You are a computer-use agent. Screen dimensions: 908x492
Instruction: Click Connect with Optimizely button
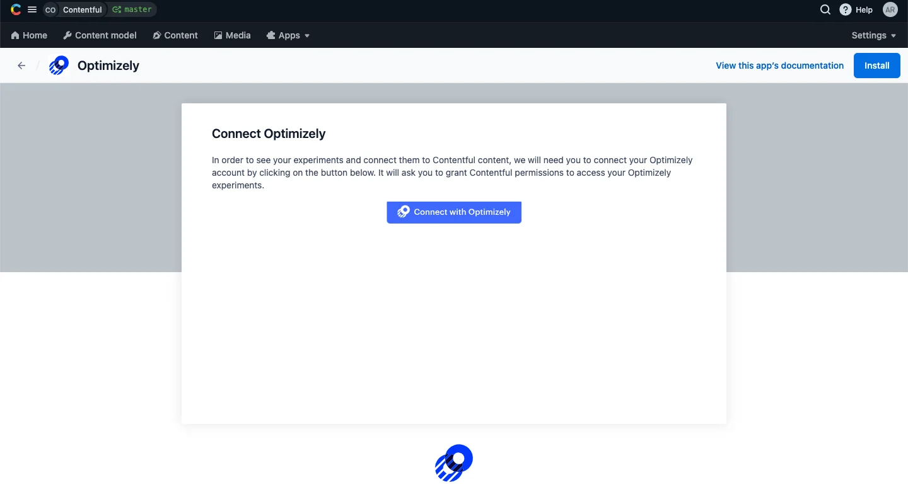point(454,212)
